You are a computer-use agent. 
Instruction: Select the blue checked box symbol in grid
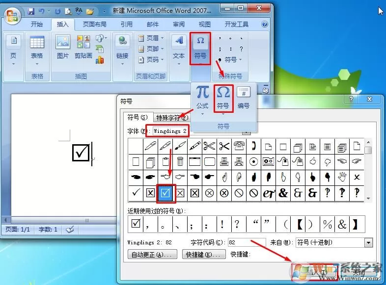(x=165, y=193)
